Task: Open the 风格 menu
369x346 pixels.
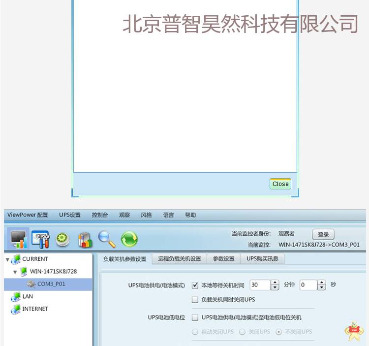Action: pos(146,215)
